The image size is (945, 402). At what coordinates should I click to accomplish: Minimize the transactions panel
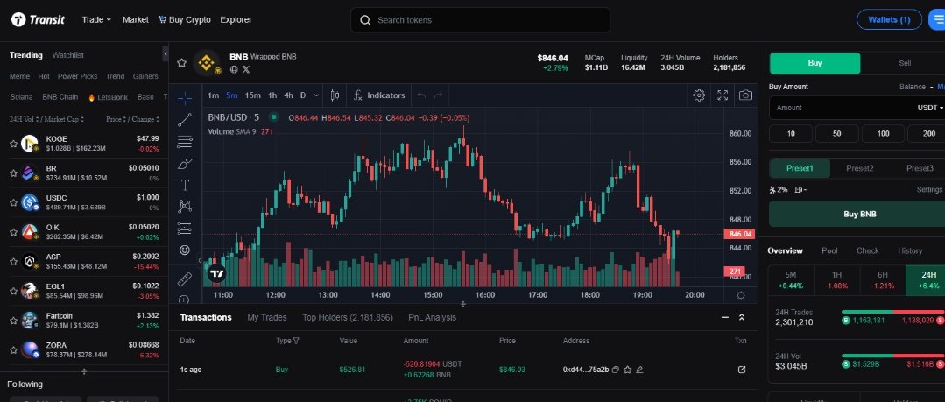coord(725,318)
